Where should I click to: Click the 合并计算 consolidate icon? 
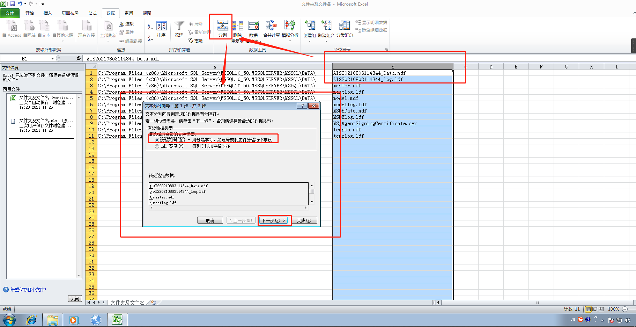[x=271, y=26]
